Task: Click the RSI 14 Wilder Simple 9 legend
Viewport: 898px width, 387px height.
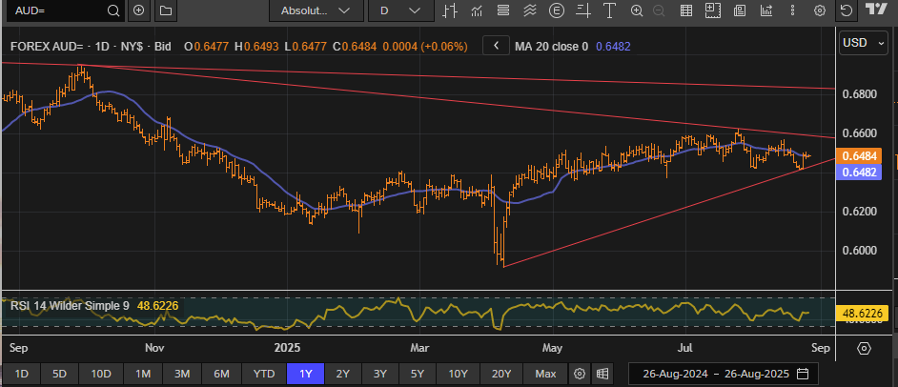Action: (70, 306)
